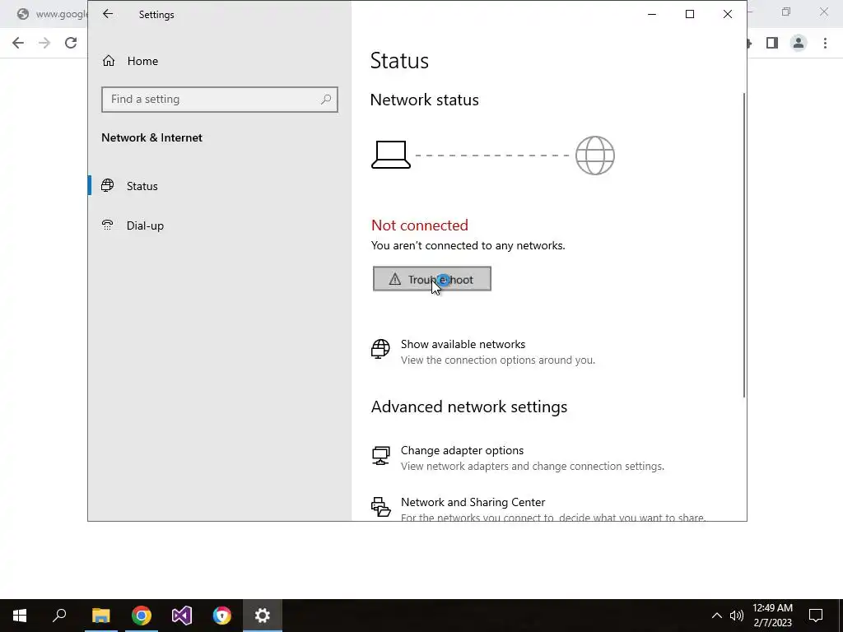Open the volume control in the system tray
The height and width of the screenshot is (632, 843).
(x=737, y=616)
